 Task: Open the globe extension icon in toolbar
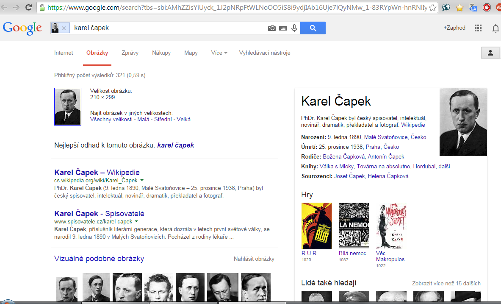pos(446,7)
